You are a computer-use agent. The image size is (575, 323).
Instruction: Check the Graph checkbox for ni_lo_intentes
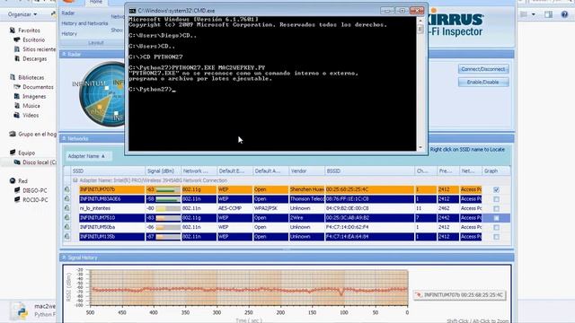496,209
